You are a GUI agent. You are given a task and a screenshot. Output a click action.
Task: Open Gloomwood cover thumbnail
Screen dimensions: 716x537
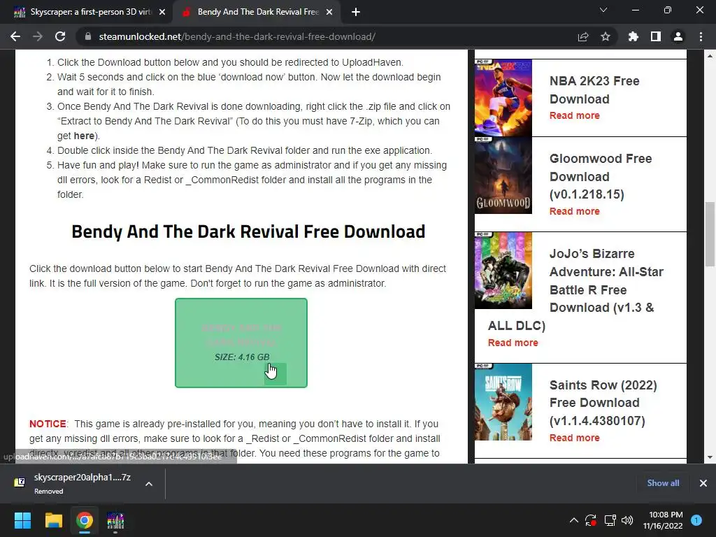503,176
